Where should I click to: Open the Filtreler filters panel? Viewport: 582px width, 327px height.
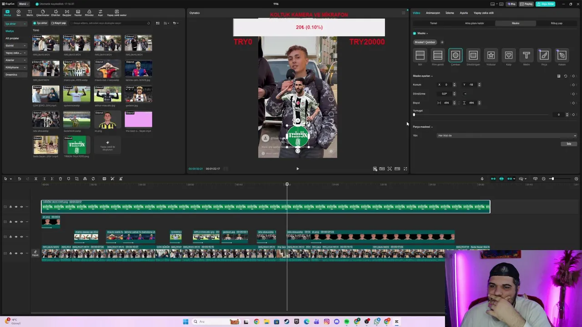tap(89, 13)
